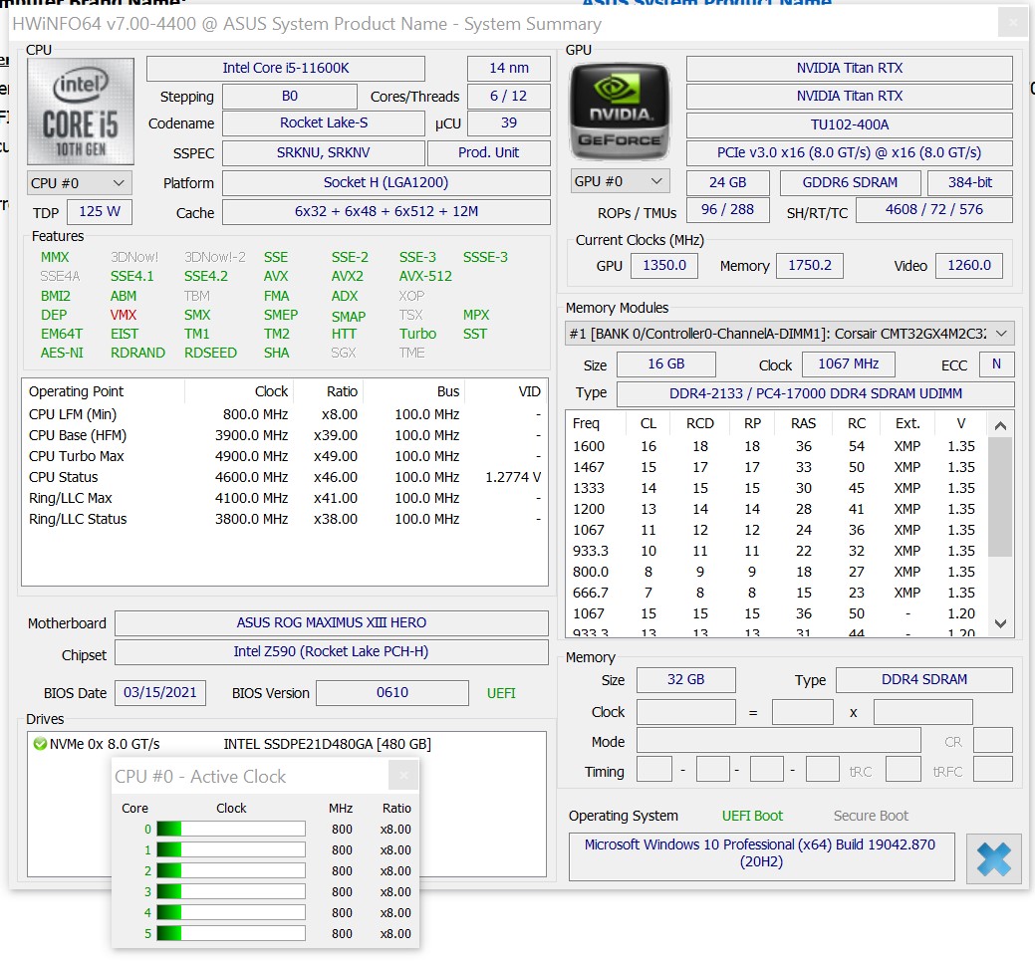Screen dimensions: 1035x962
Task: Click the empty tRFC field
Action: [x=993, y=770]
